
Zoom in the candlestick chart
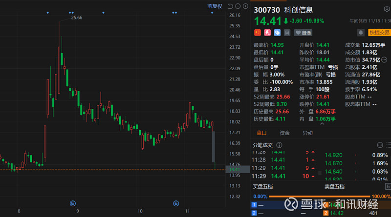[245, 6]
